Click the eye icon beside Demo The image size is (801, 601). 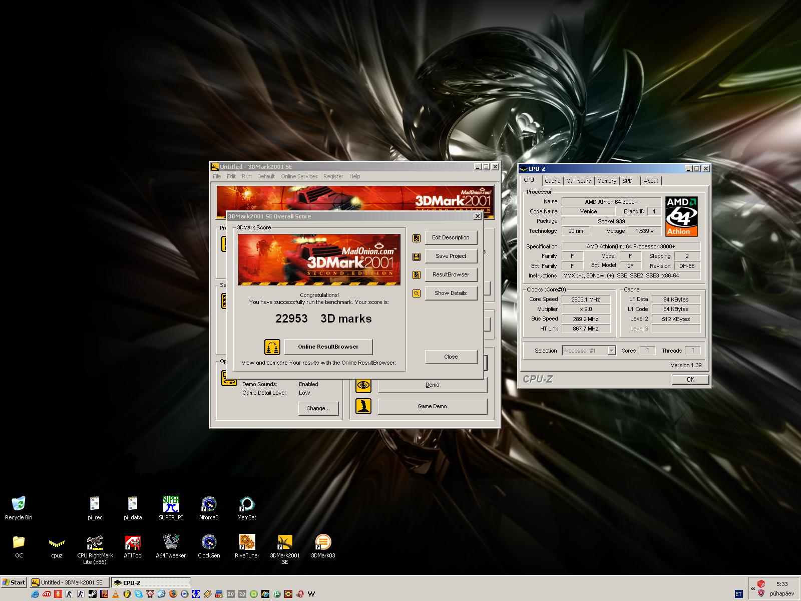(363, 385)
